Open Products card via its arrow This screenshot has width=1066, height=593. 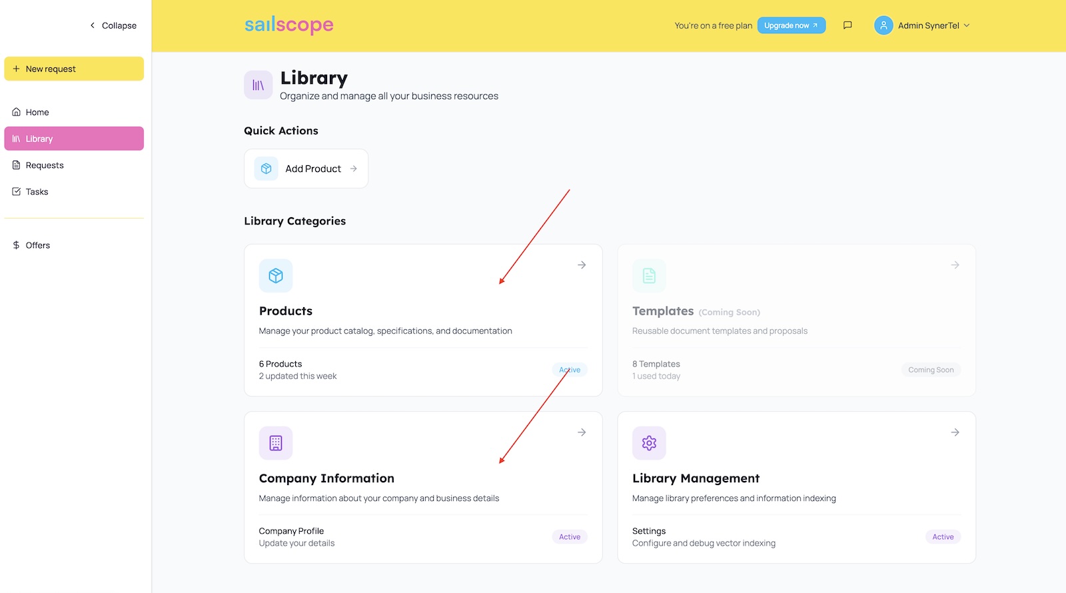coord(582,265)
